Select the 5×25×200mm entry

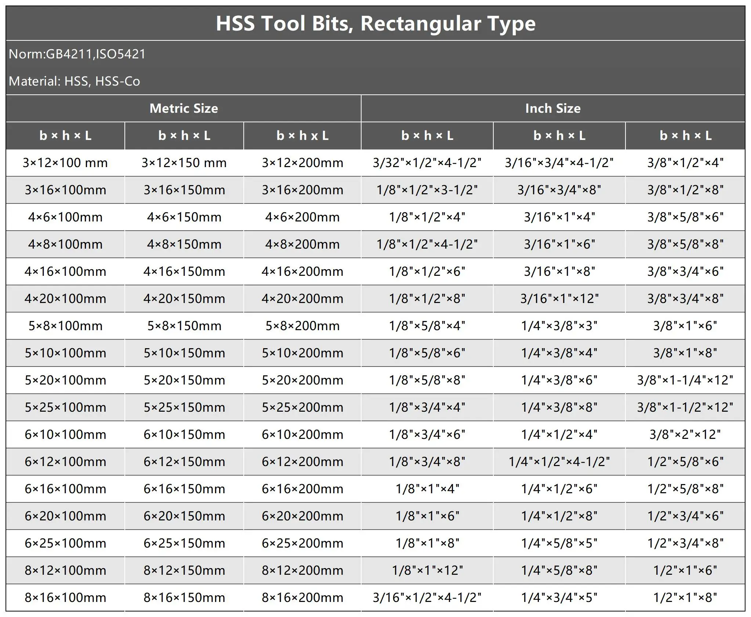302,407
